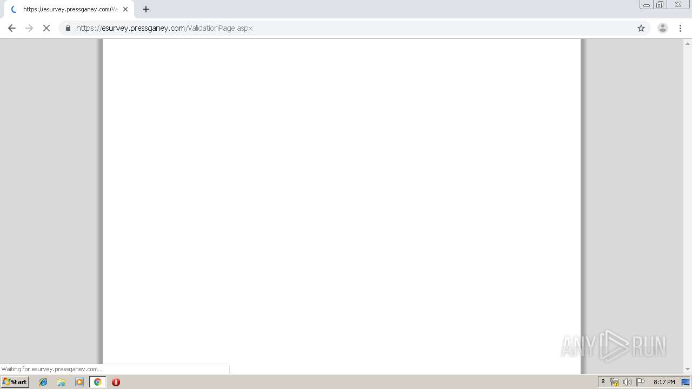
Task: Open the Windows Start menu
Action: coord(15,382)
